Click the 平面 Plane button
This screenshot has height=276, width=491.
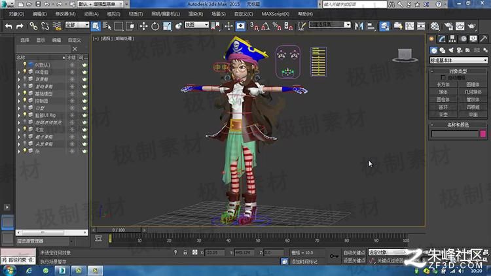(473, 114)
